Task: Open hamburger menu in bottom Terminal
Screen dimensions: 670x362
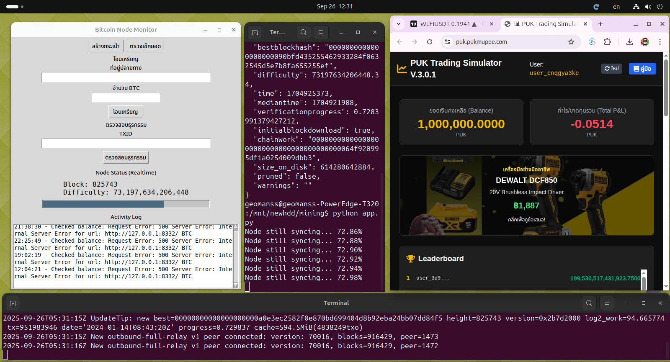Action: click(607, 303)
